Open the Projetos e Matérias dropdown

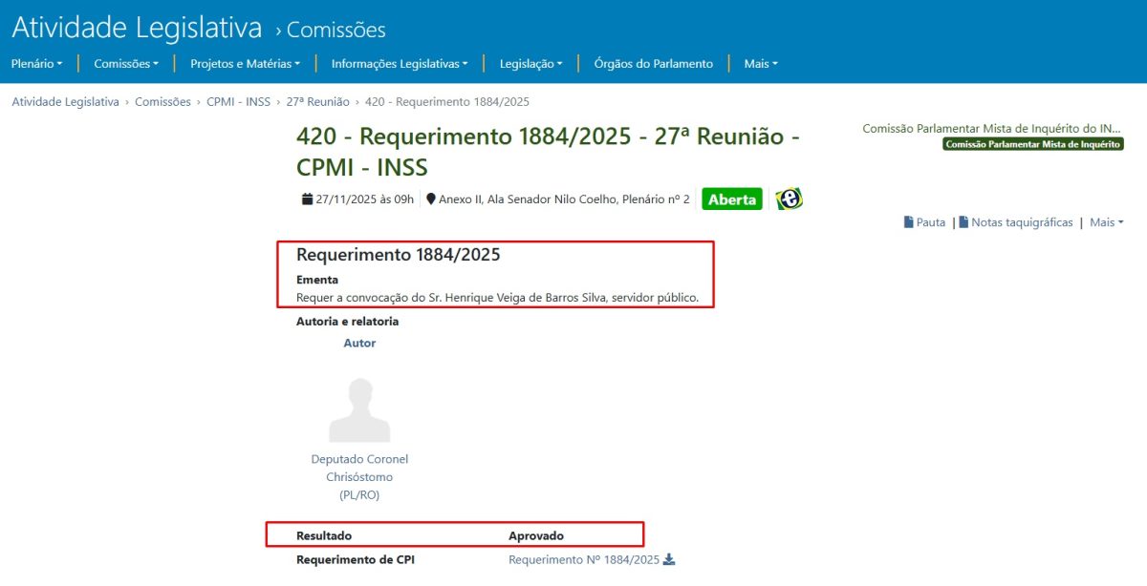[245, 64]
